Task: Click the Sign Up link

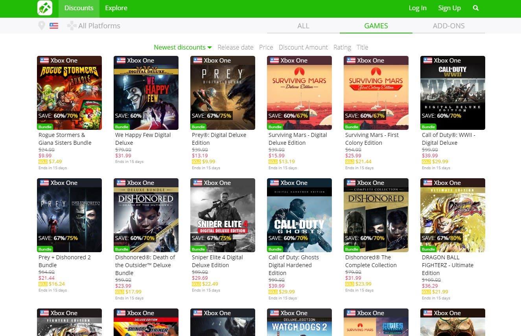Action: pyautogui.click(x=449, y=8)
